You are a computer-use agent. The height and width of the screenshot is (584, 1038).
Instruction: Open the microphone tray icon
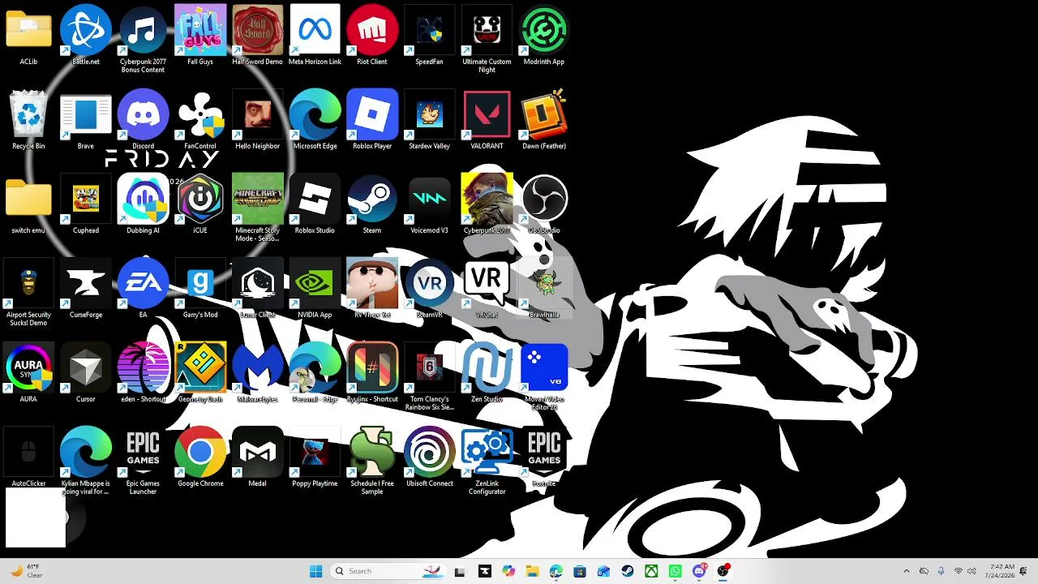(x=941, y=571)
